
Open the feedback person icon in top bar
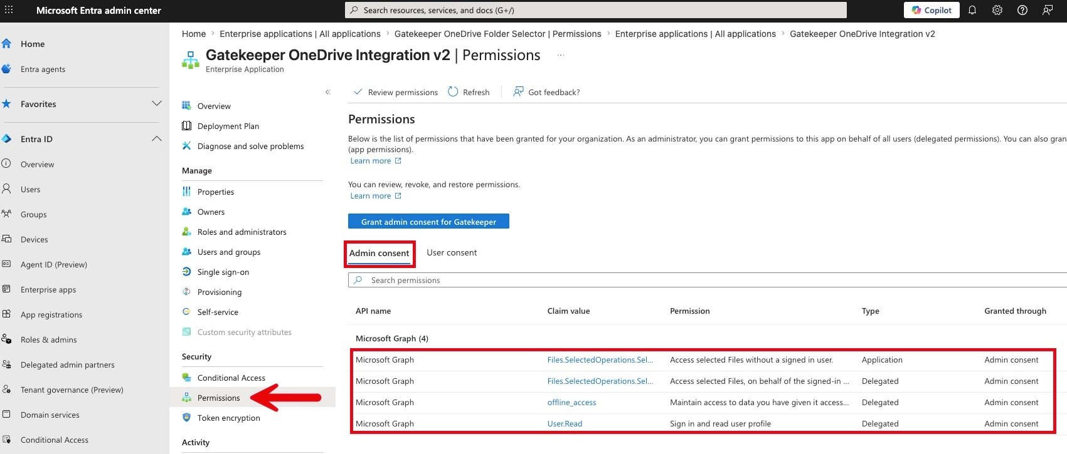1048,10
